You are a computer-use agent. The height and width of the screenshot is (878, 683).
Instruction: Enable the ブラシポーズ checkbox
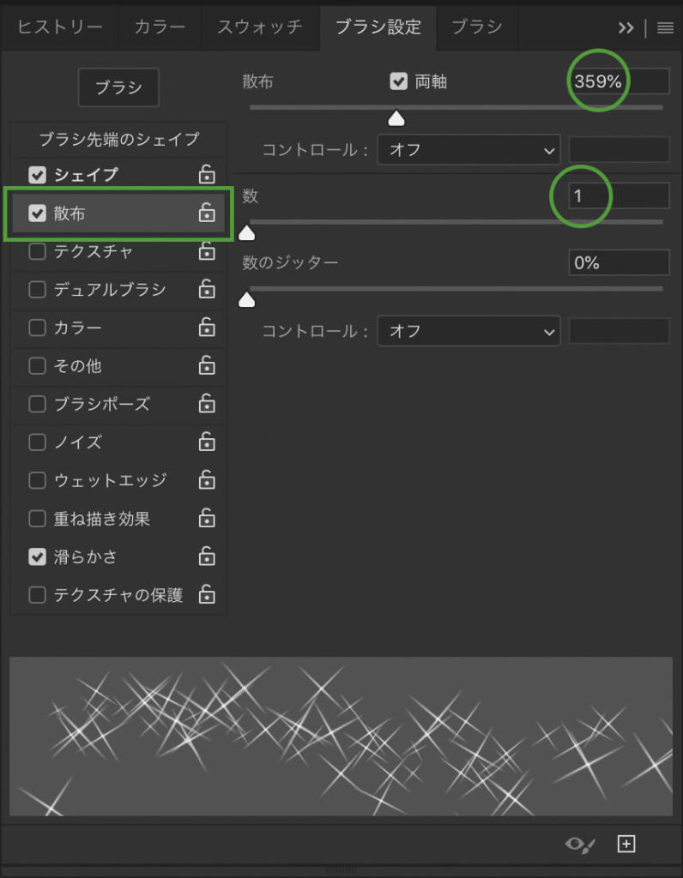click(x=37, y=404)
